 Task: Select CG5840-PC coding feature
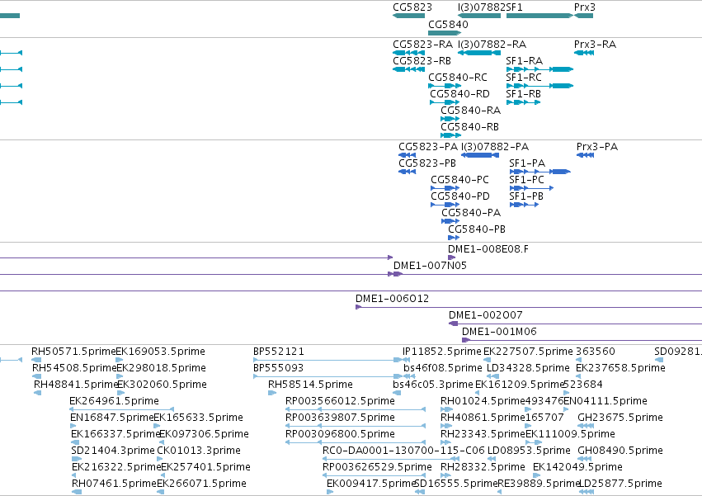[445, 188]
